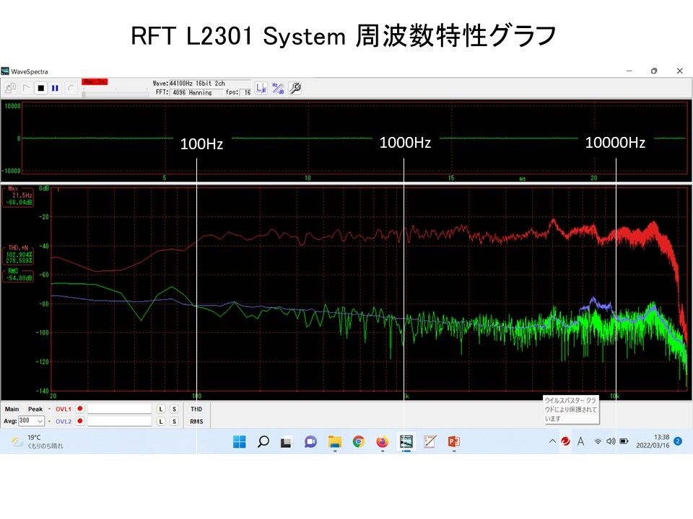Launch Chrome from the taskbar
Viewport: 693px width, 519px height.
click(x=357, y=440)
